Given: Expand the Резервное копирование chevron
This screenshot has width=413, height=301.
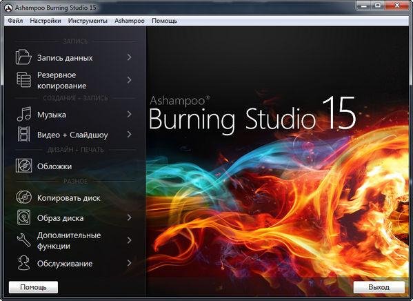Looking at the screenshot, I should coord(130,80).
